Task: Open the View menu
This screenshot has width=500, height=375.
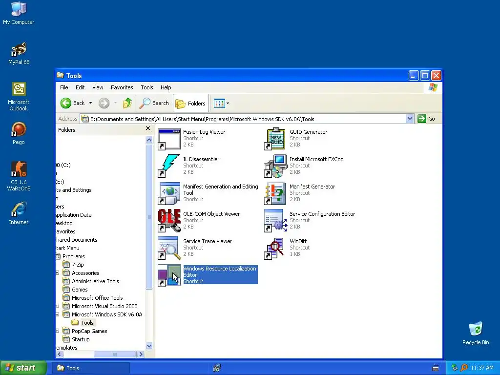Action: point(98,87)
